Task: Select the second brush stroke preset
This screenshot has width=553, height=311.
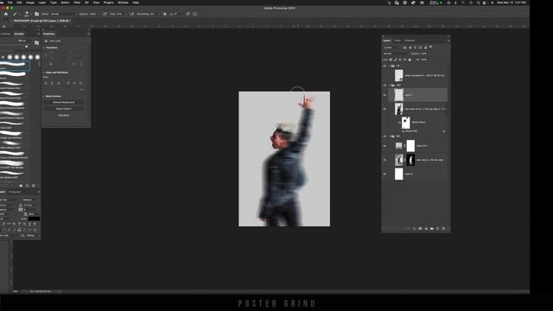Action: [14, 75]
